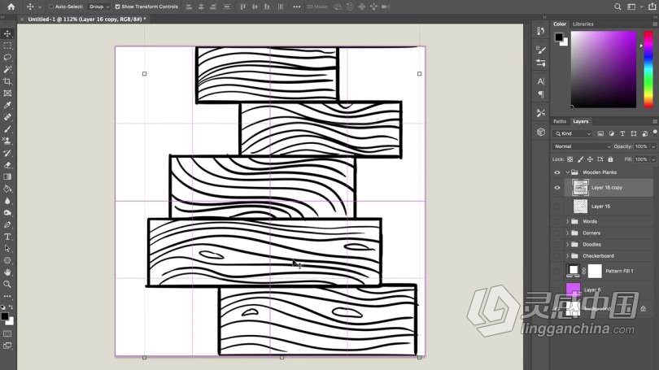Show the Words group
This screenshot has height=370, width=659.
(x=557, y=221)
